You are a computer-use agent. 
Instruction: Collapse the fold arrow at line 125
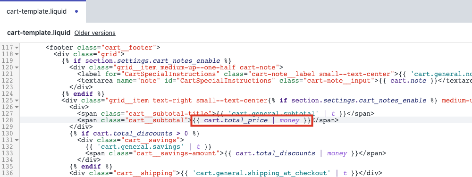coord(17,101)
